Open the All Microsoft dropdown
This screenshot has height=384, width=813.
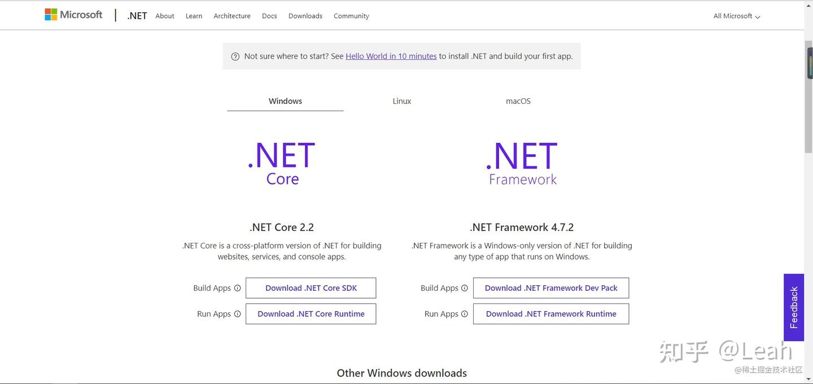tap(732, 16)
